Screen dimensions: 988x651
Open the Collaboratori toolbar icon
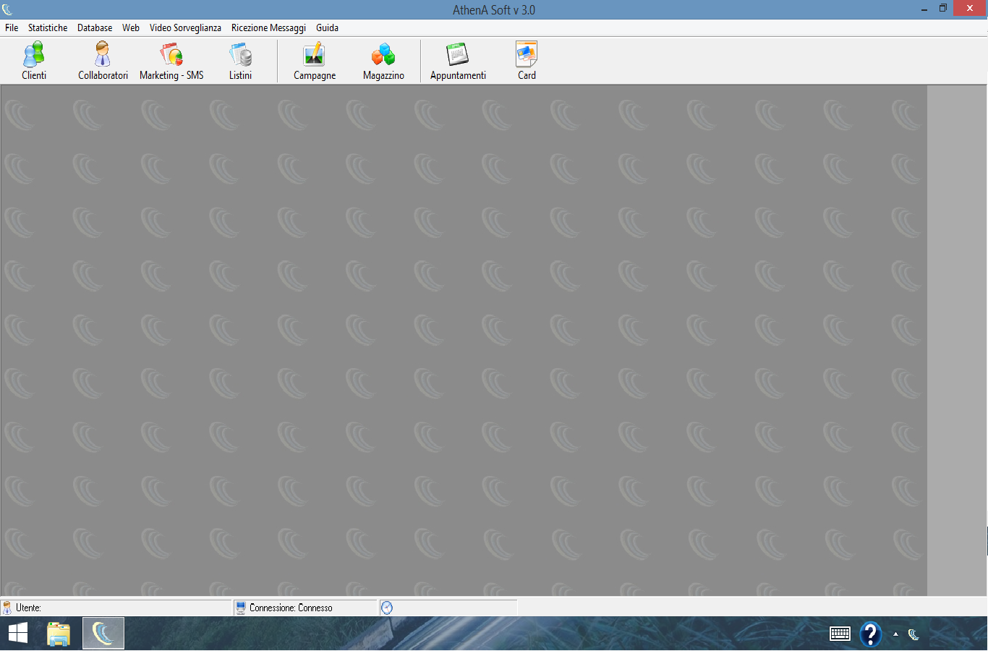point(103,61)
